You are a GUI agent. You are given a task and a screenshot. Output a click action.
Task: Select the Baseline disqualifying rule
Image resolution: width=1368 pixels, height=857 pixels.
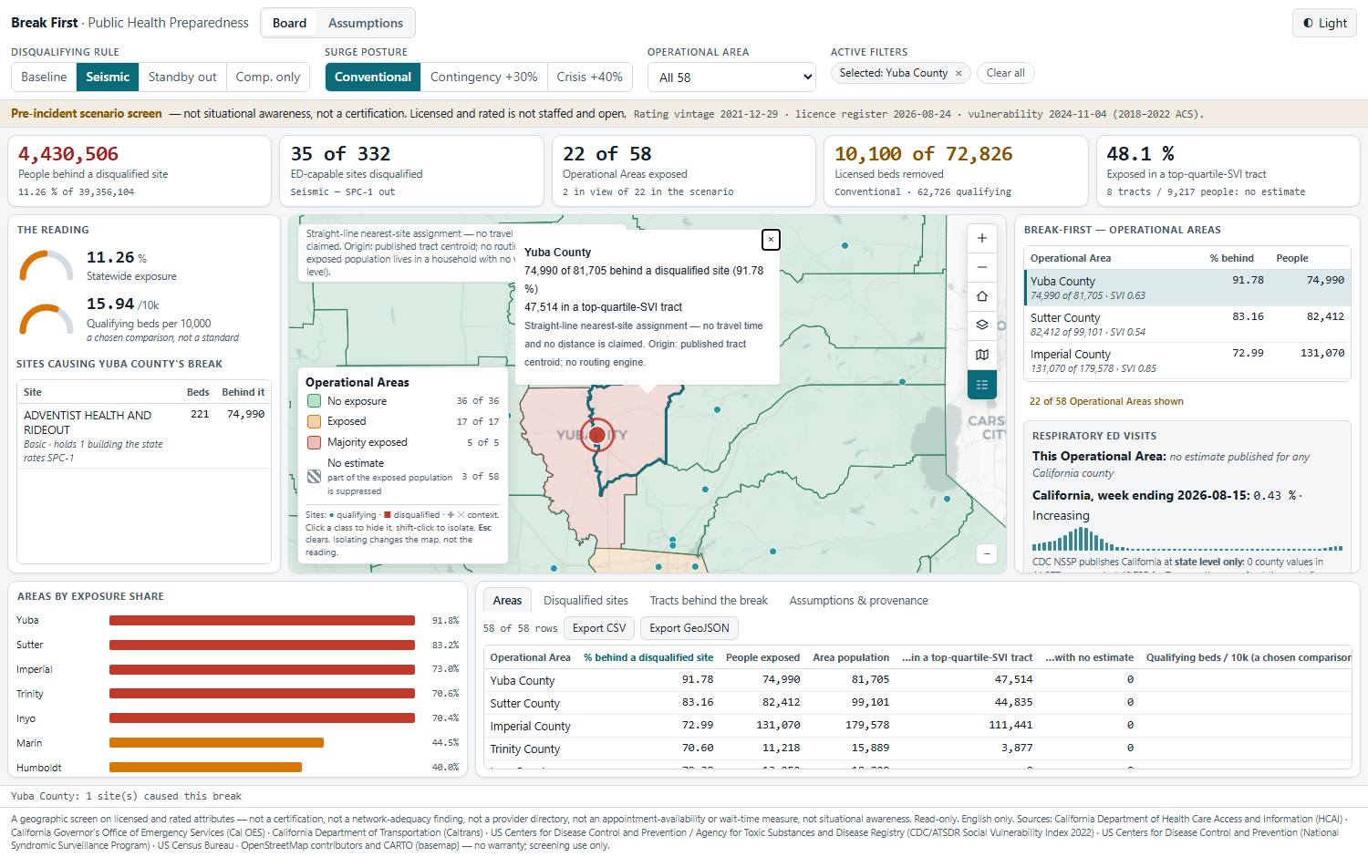[44, 77]
